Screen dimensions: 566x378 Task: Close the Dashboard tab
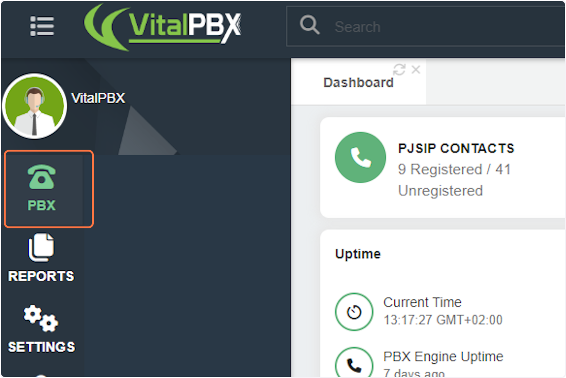tap(416, 70)
